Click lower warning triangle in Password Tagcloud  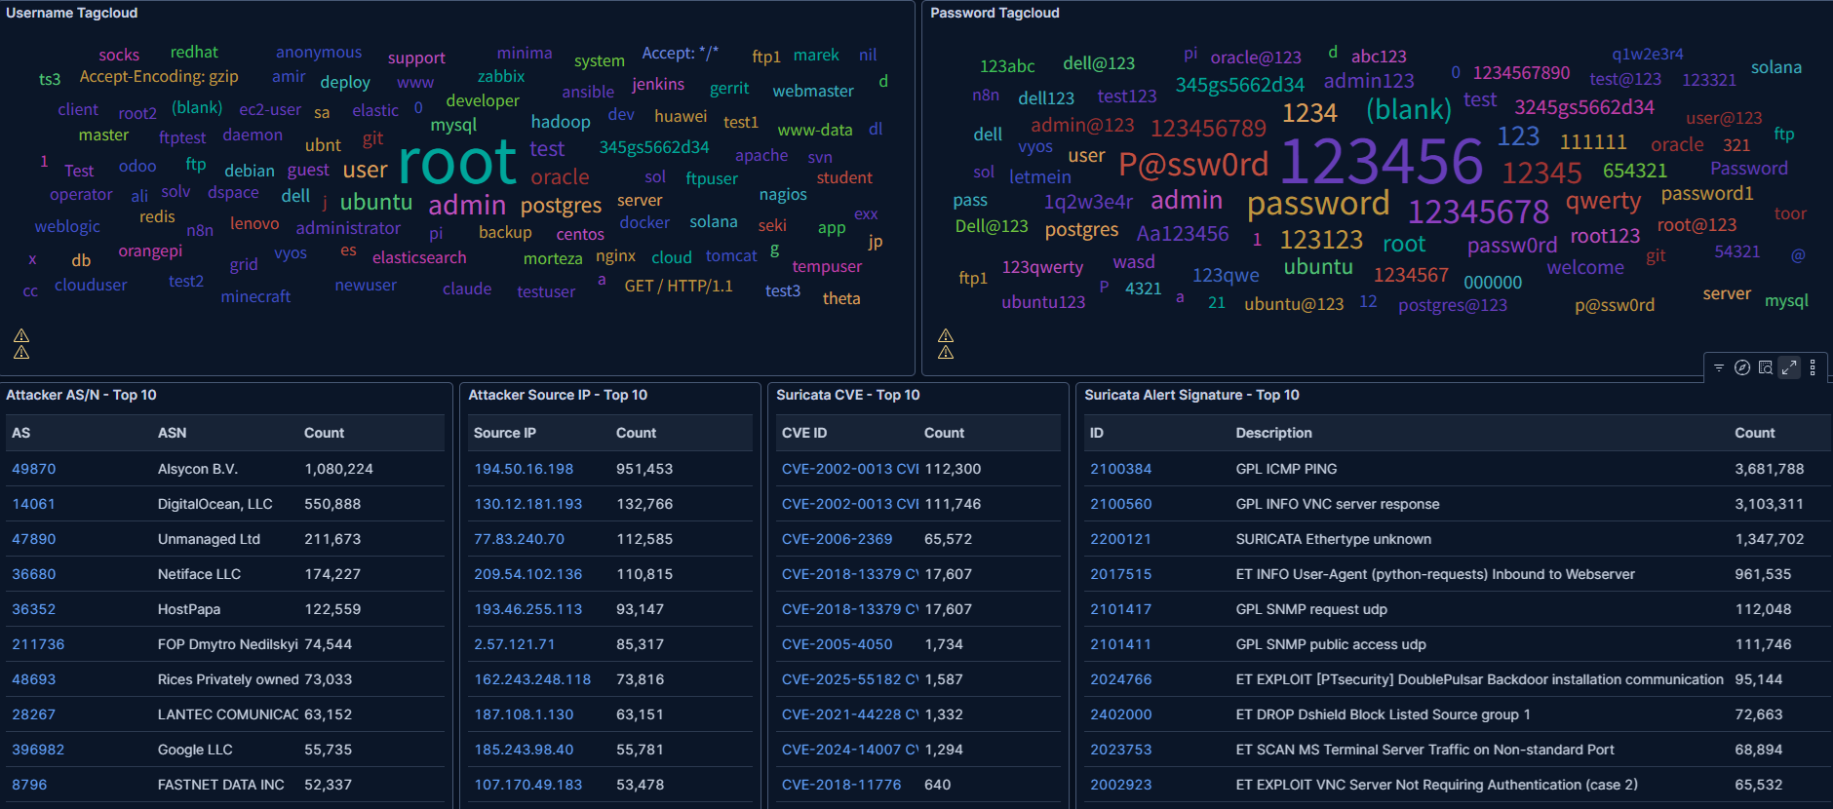[946, 352]
